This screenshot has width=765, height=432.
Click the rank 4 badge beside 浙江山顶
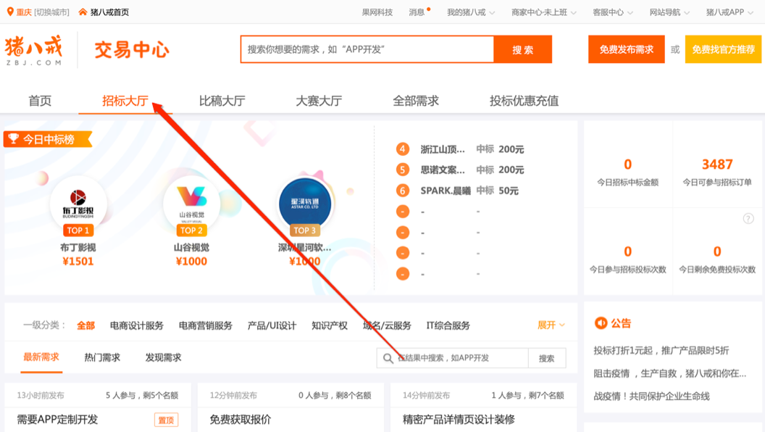click(x=403, y=149)
